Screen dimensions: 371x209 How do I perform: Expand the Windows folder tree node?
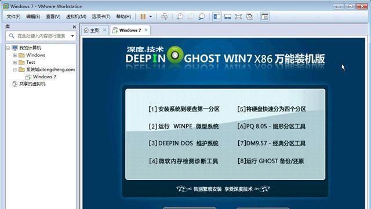coord(14,55)
